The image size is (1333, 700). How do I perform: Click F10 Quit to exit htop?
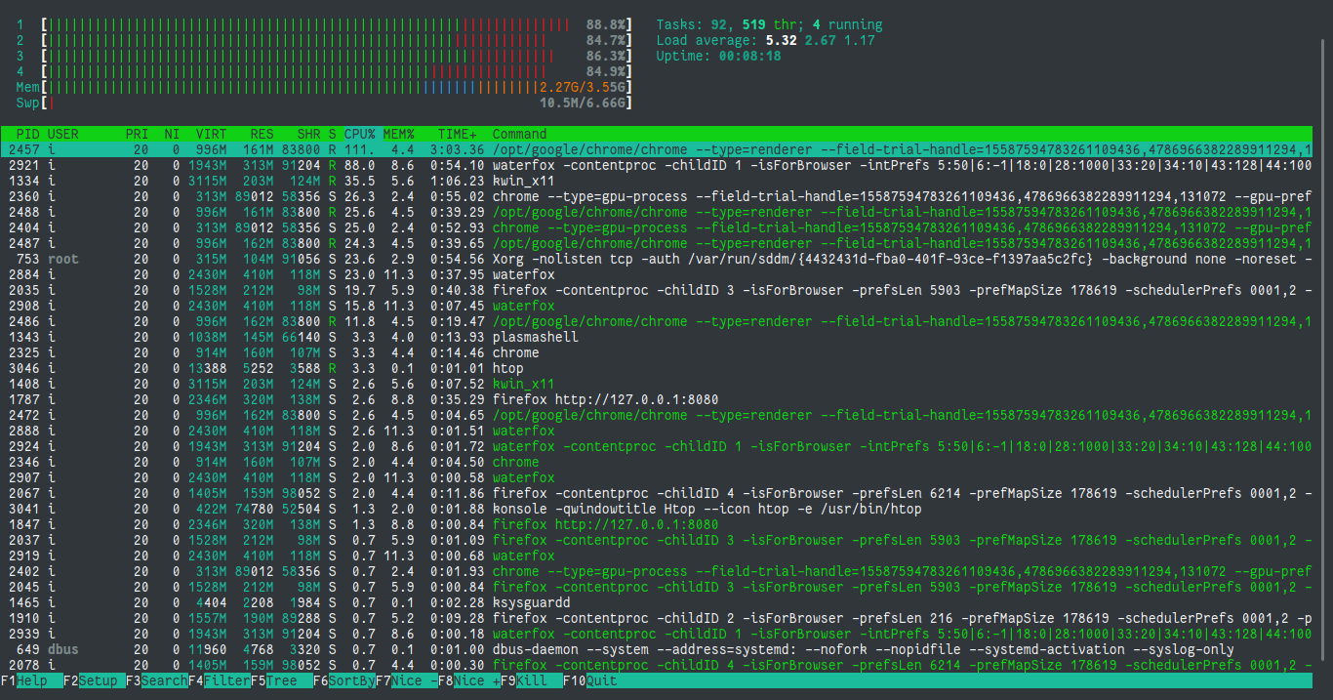[589, 680]
